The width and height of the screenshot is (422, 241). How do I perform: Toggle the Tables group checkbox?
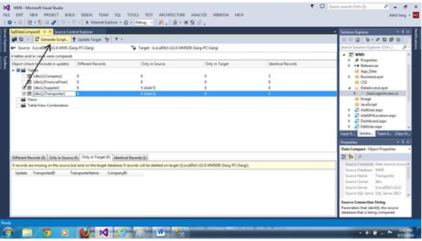tap(18, 70)
